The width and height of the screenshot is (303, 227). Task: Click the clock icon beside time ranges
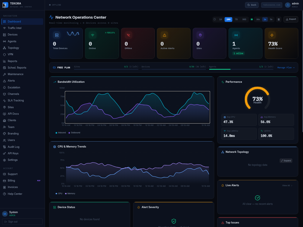215,19
